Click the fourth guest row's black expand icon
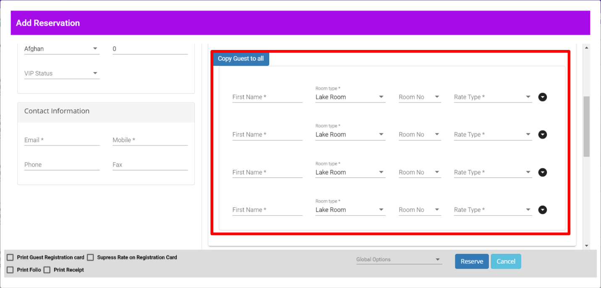 click(x=543, y=210)
